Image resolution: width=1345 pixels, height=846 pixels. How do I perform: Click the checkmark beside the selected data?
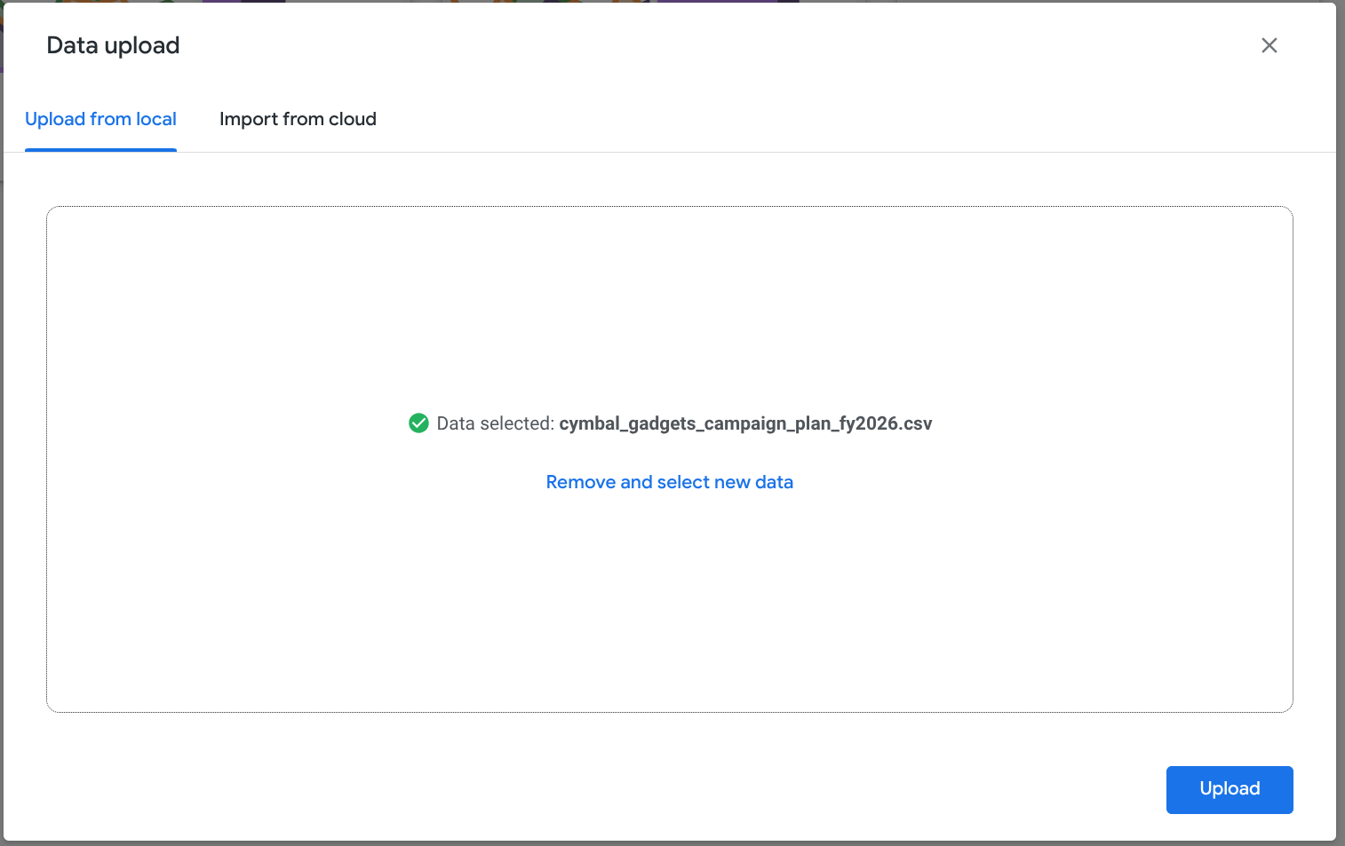pyautogui.click(x=418, y=423)
